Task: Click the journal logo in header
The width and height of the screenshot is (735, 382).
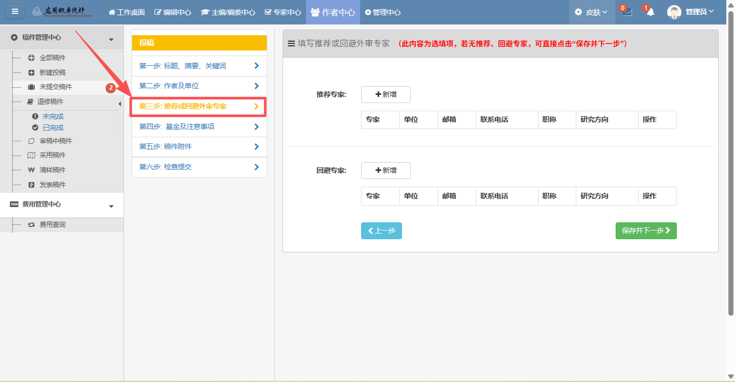Action: (61, 12)
